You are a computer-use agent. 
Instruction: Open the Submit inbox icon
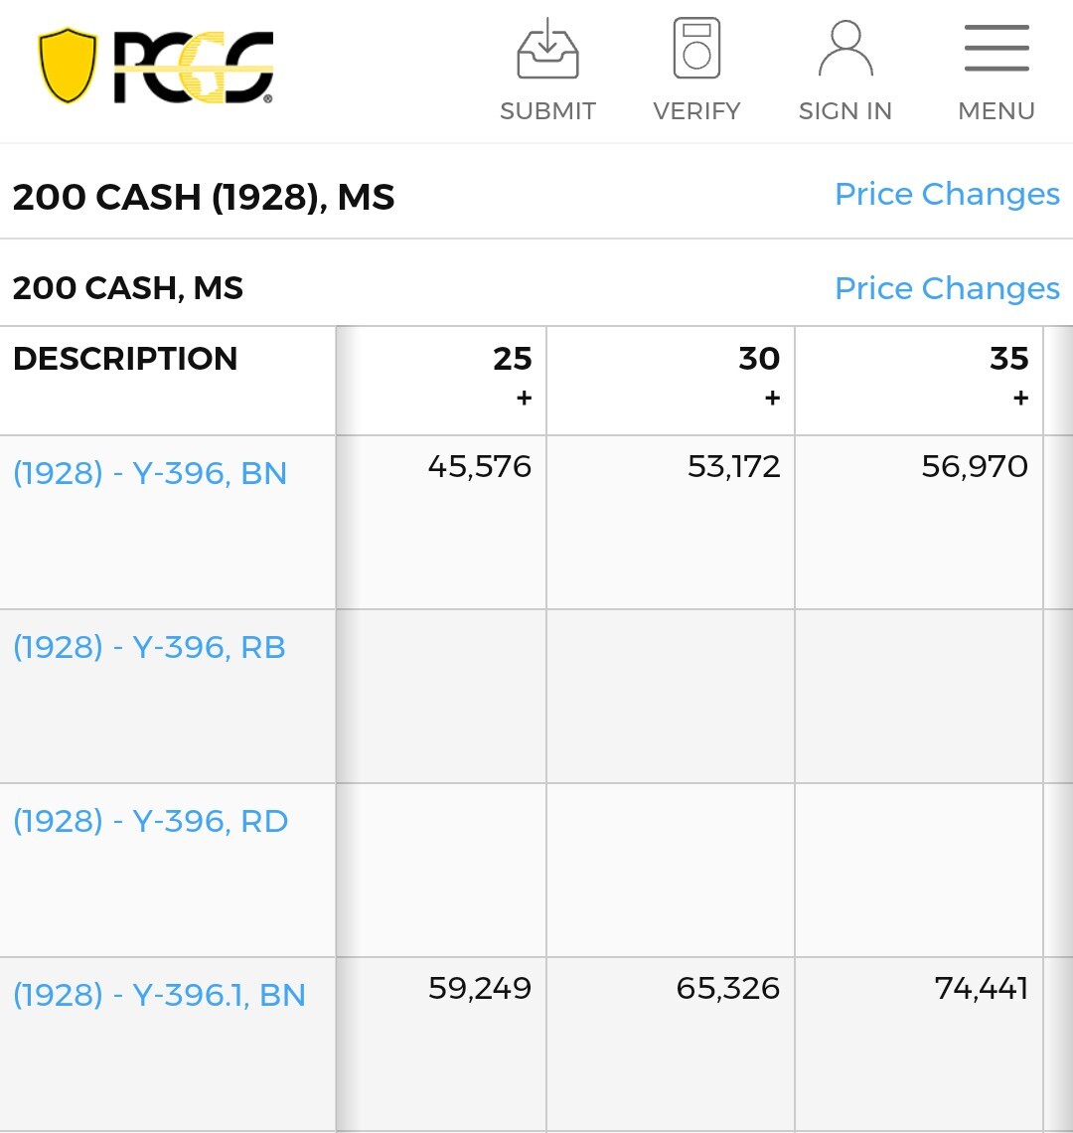(547, 49)
